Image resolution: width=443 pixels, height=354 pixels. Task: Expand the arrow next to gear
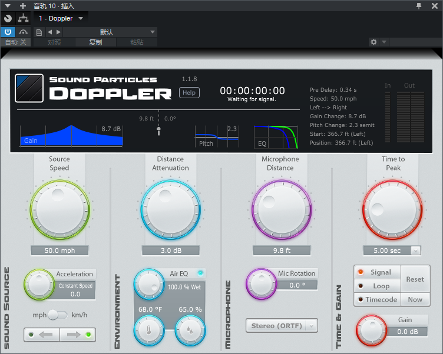tap(384, 42)
